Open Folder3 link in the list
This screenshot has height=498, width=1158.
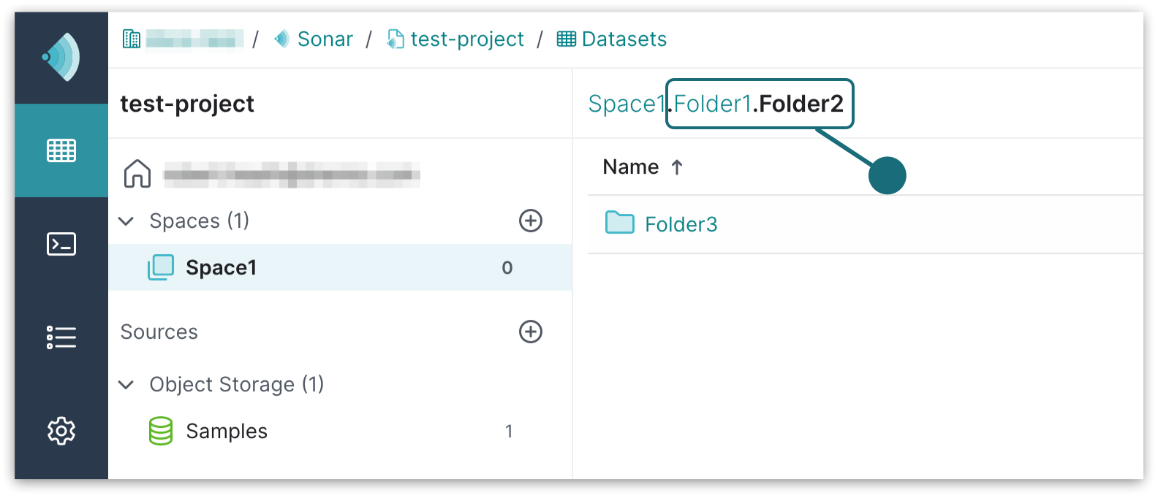pos(681,224)
